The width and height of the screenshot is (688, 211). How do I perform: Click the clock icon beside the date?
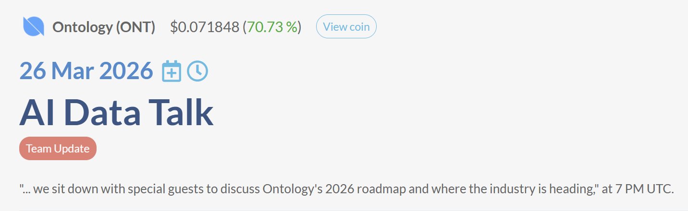[x=197, y=71]
